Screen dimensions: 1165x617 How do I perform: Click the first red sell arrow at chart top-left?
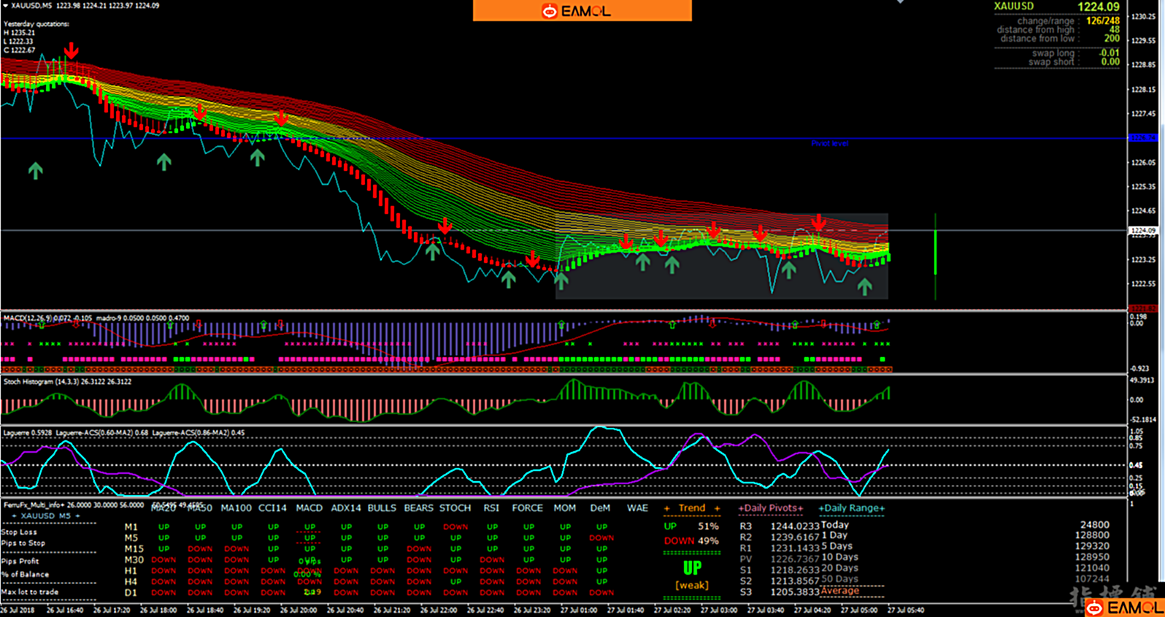click(x=71, y=50)
